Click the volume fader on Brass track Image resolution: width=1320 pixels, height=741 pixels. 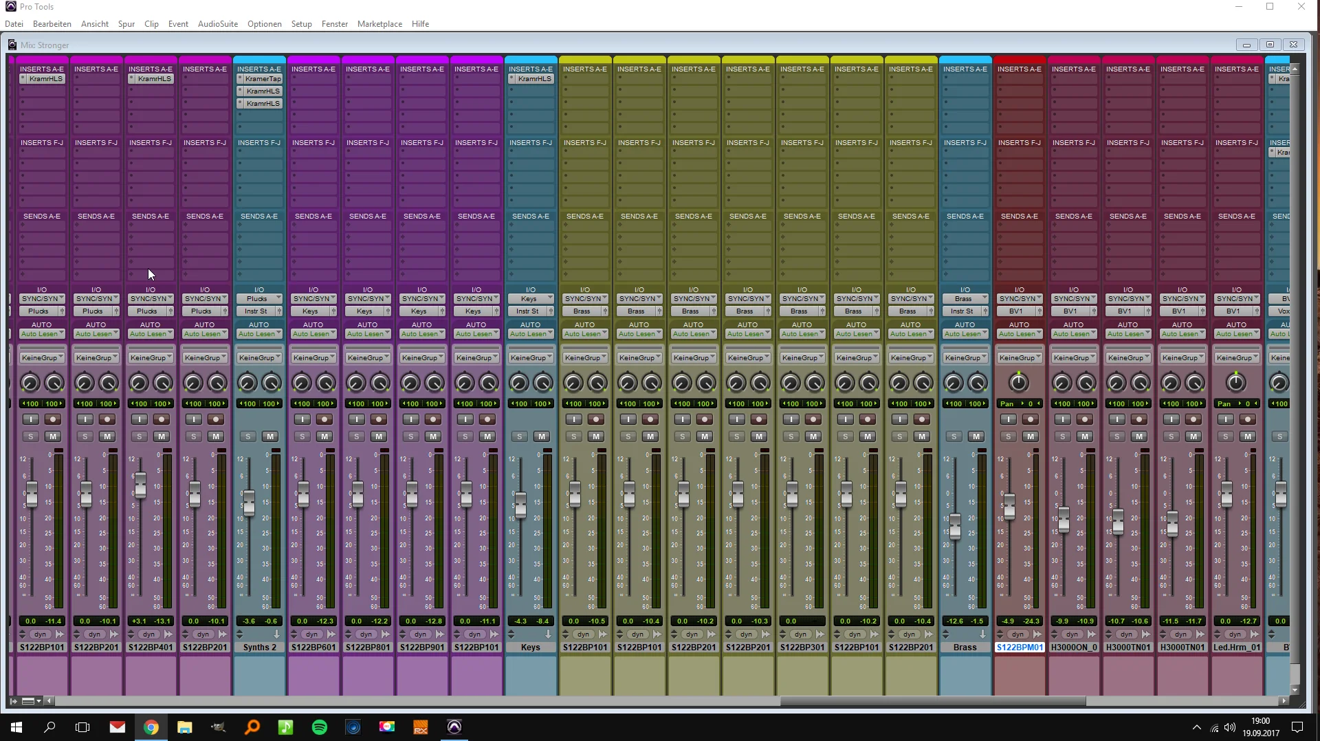(x=955, y=527)
